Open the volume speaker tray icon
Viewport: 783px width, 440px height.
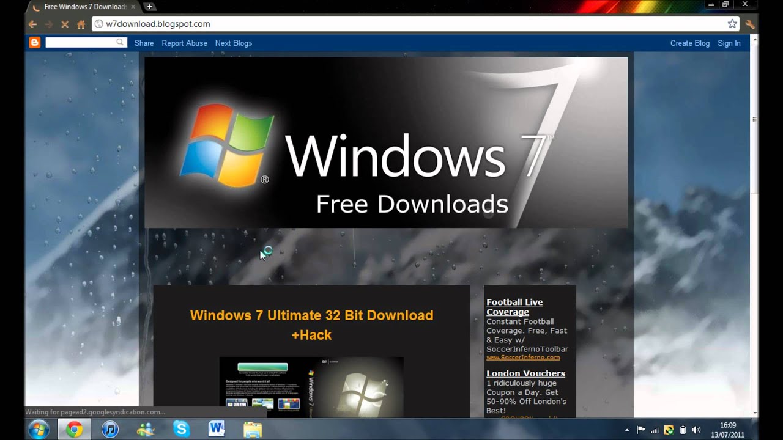[697, 430]
